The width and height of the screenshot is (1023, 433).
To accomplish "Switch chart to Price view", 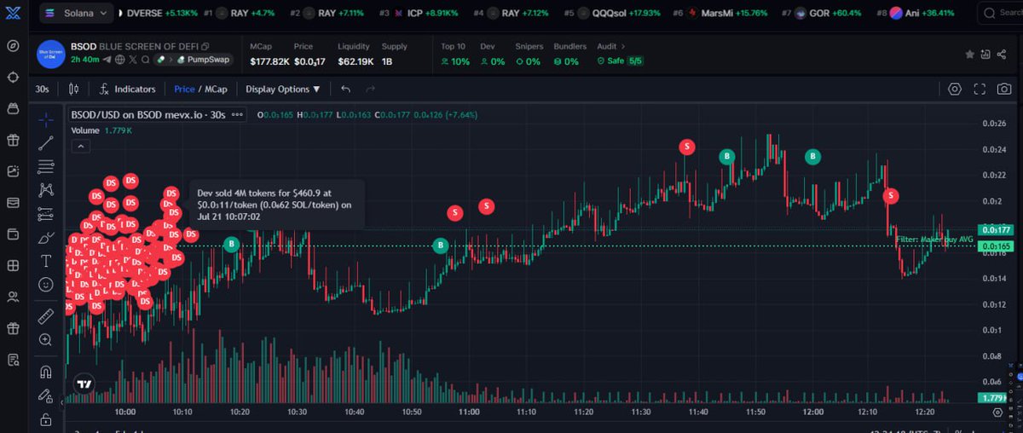I will [x=184, y=89].
